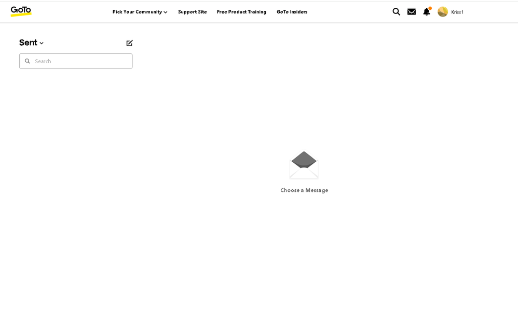
Task: Open the messages envelope icon in header
Action: click(x=411, y=11)
